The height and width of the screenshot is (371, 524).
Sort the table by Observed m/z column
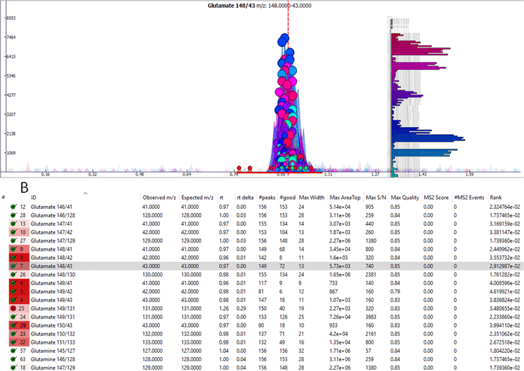pos(159,198)
